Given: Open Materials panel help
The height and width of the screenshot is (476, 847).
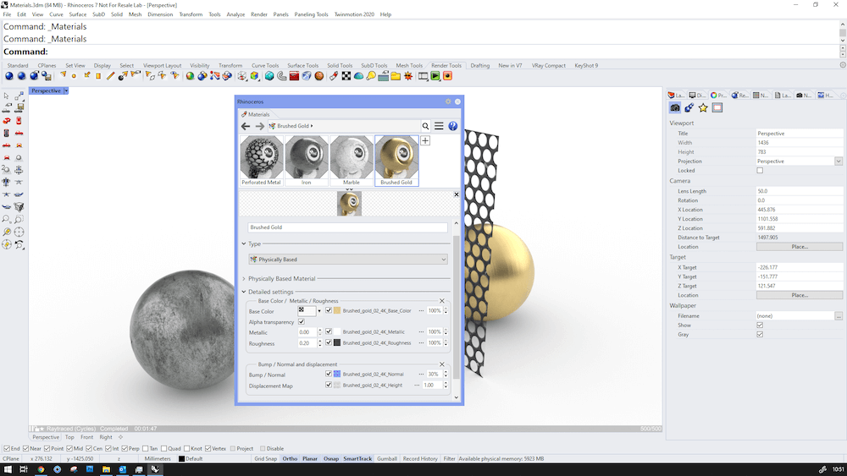Looking at the screenshot, I should click(453, 126).
